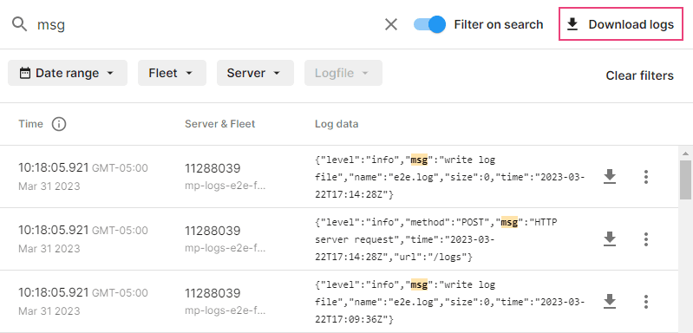Click the info icon next to Time

click(59, 124)
